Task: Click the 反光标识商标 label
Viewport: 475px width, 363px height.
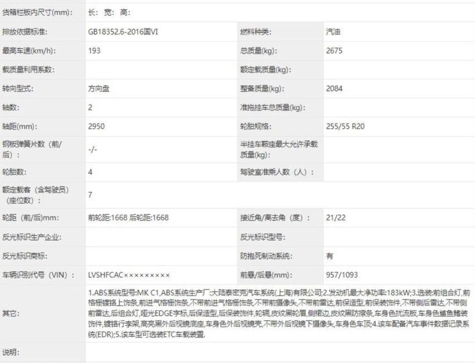Action: click(x=25, y=256)
